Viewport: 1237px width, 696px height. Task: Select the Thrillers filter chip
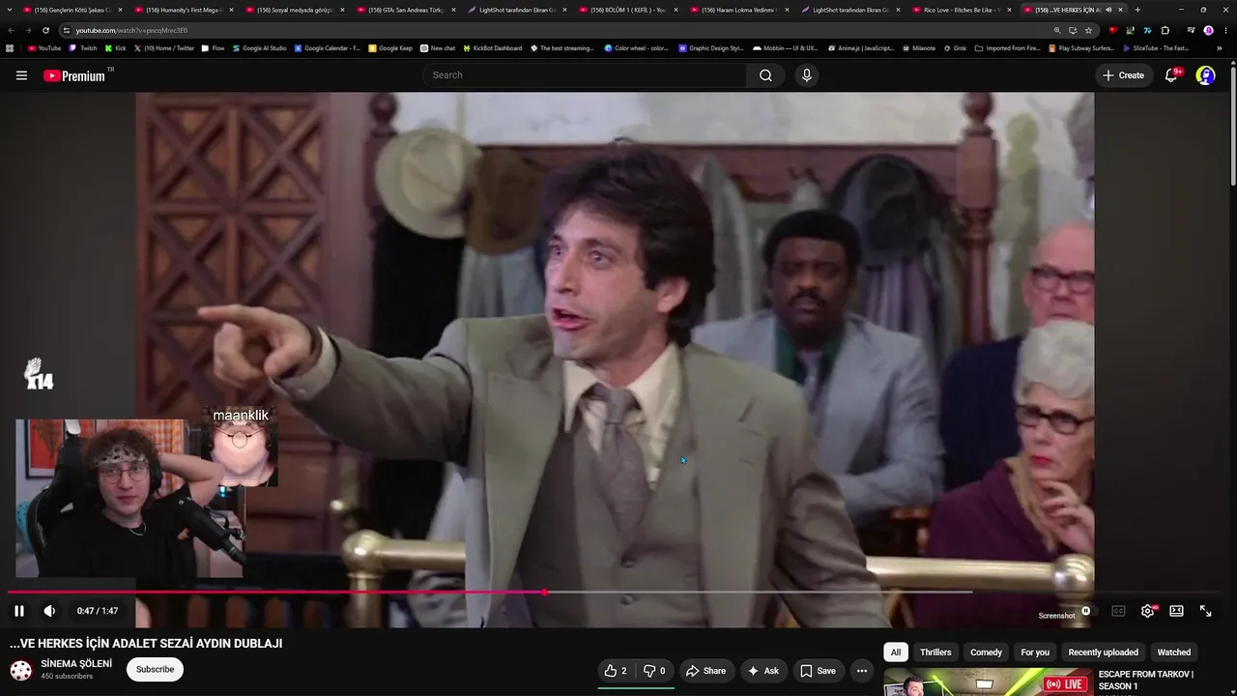pos(935,652)
